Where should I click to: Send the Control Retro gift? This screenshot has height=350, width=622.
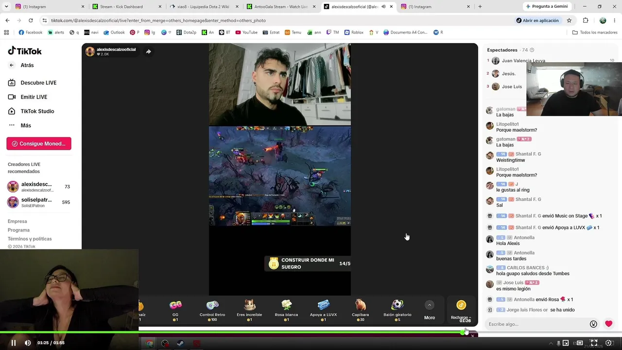click(x=212, y=310)
